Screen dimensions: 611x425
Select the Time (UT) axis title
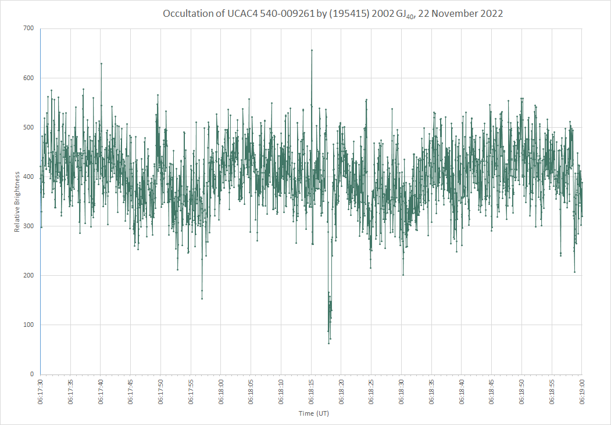coord(314,413)
